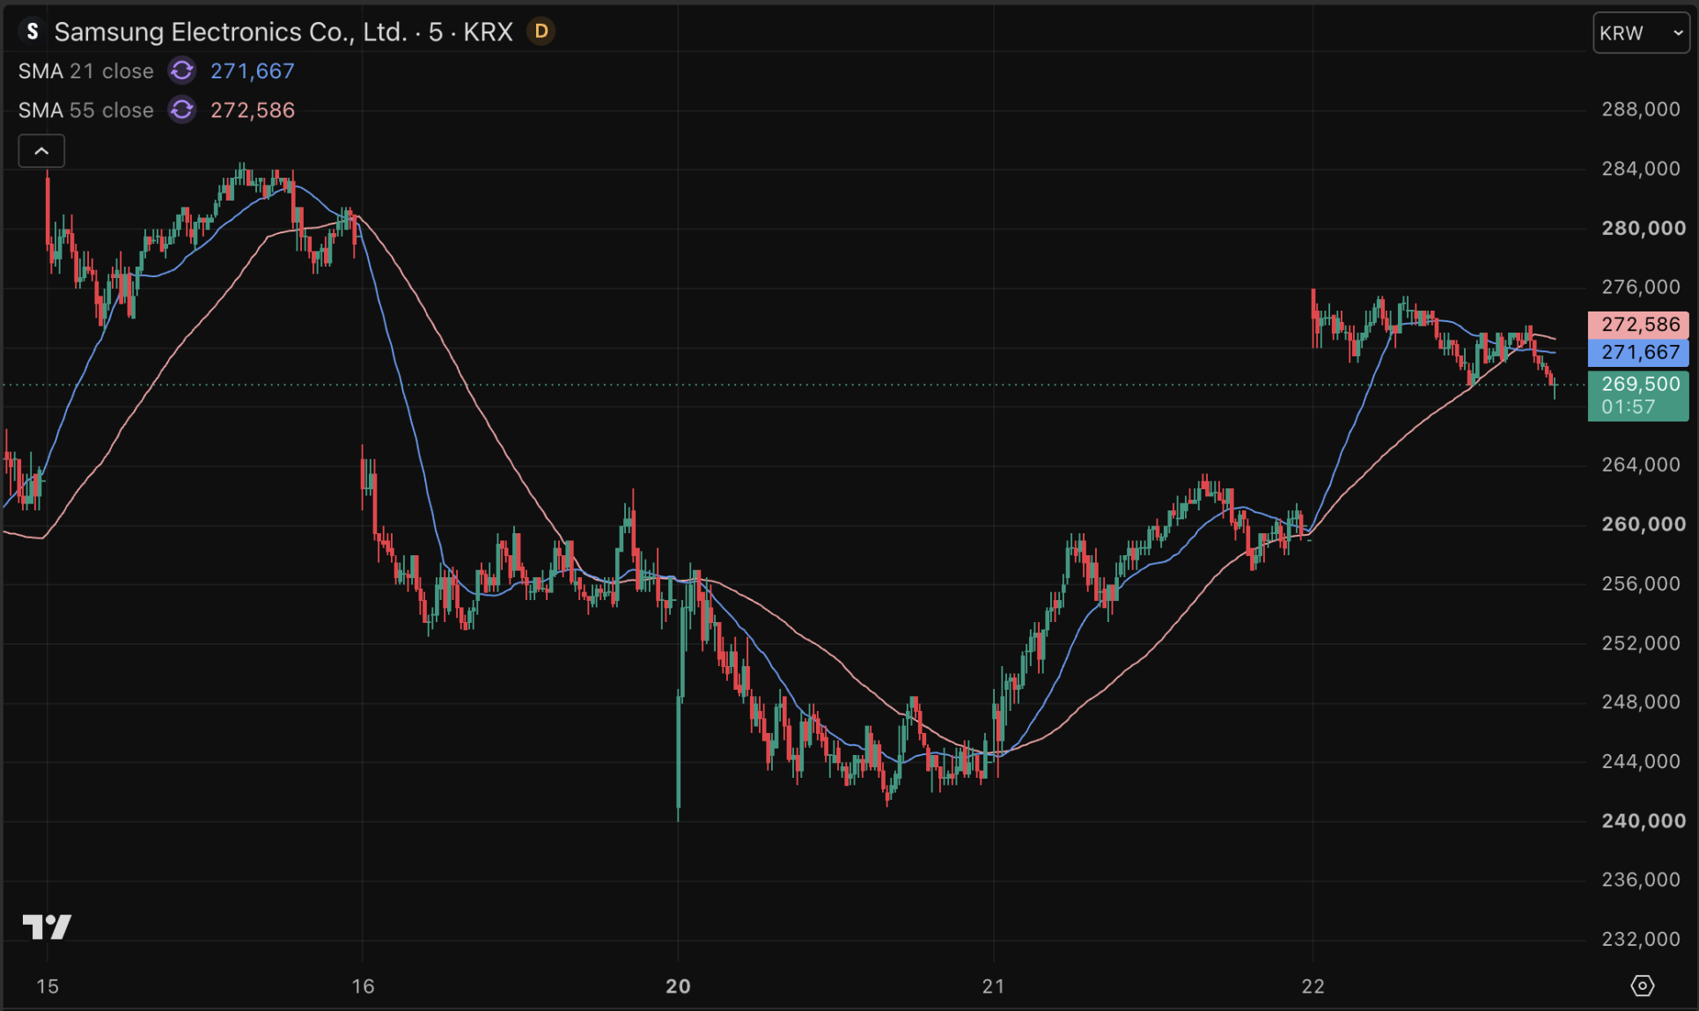This screenshot has width=1699, height=1011.
Task: Click the 284,000 price axis label
Action: point(1641,168)
